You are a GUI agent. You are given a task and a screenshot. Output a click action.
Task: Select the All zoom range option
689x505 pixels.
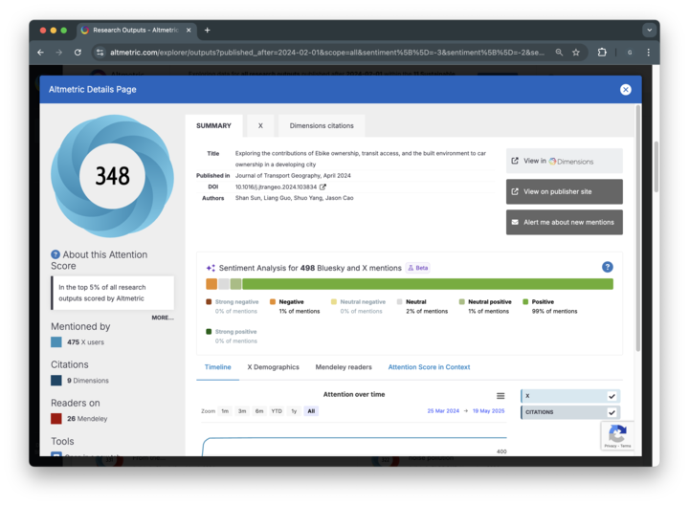(311, 411)
